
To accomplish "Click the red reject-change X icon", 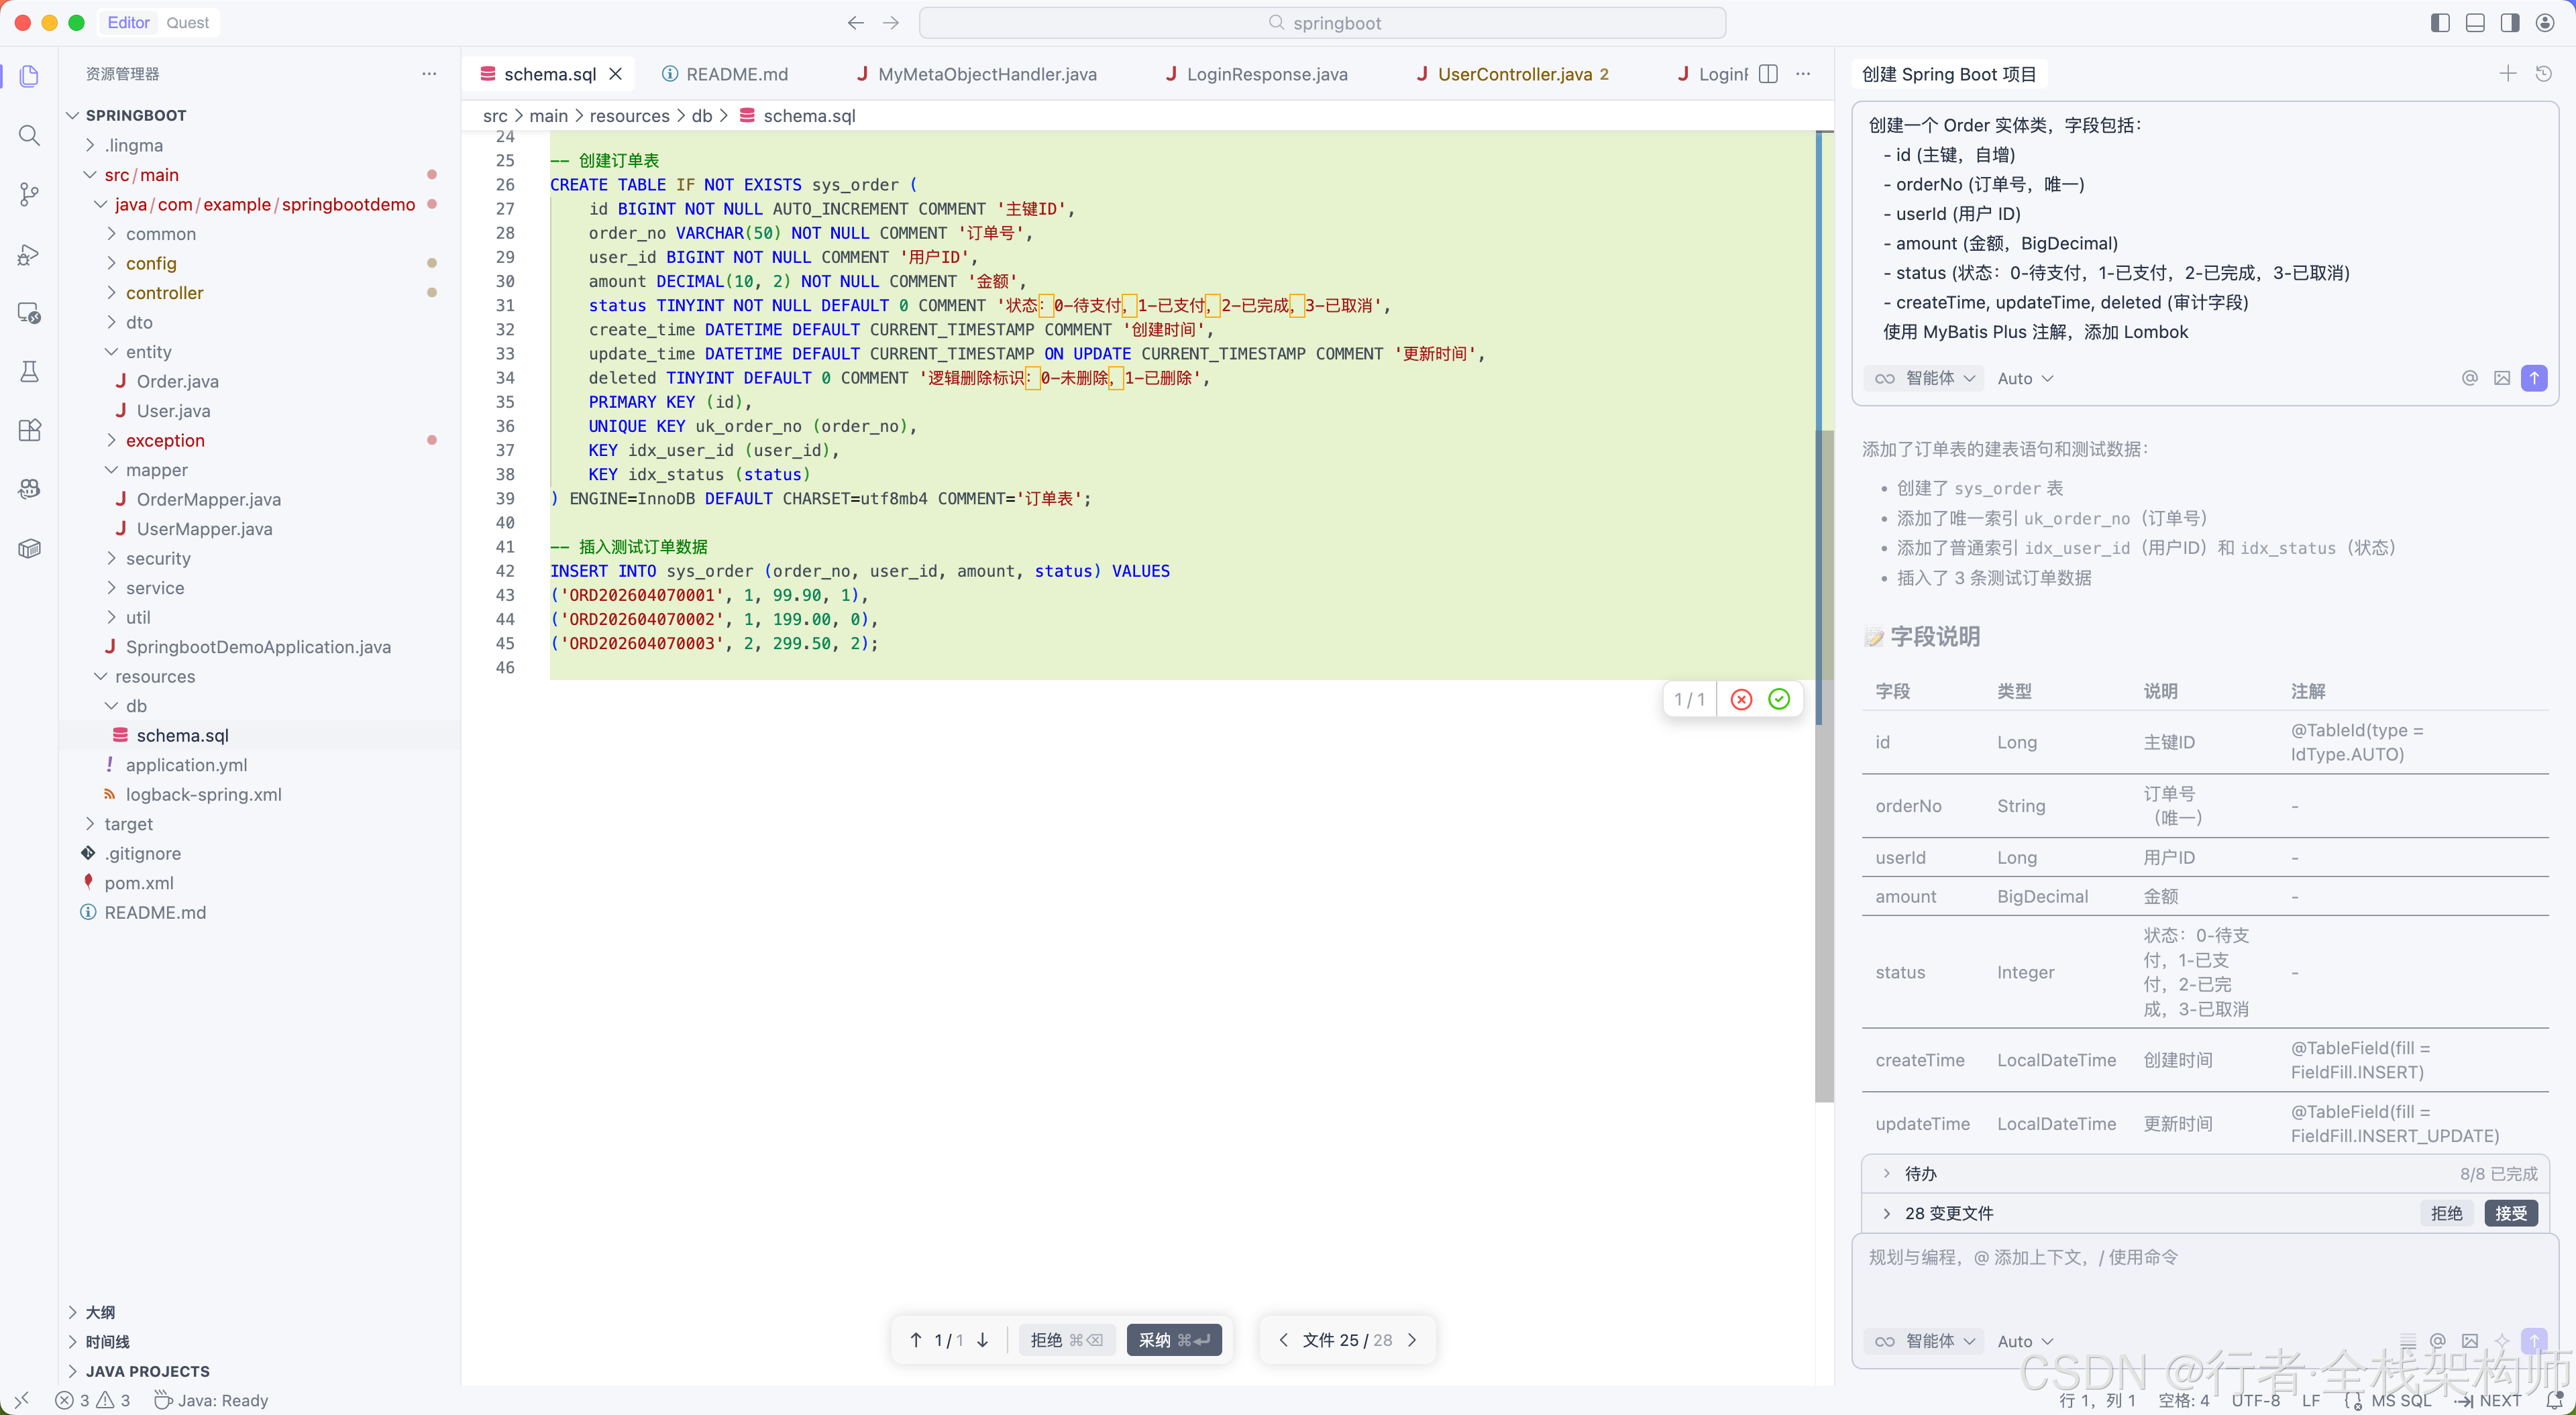I will point(1741,699).
